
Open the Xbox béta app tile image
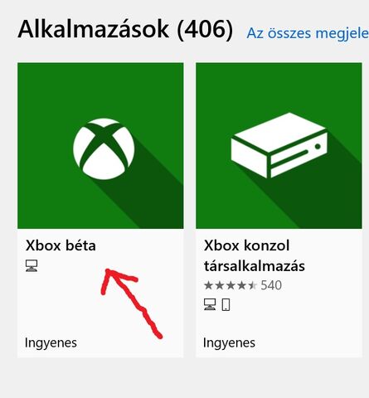100,146
